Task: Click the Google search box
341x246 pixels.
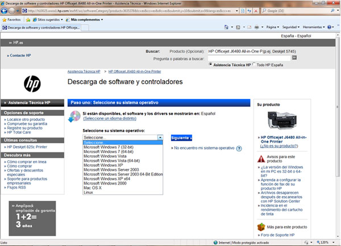Action: [x=296, y=11]
